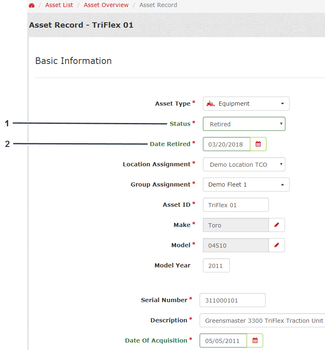Click the dashboard home icon in breadcrumb
325x350 pixels.
coord(32,5)
